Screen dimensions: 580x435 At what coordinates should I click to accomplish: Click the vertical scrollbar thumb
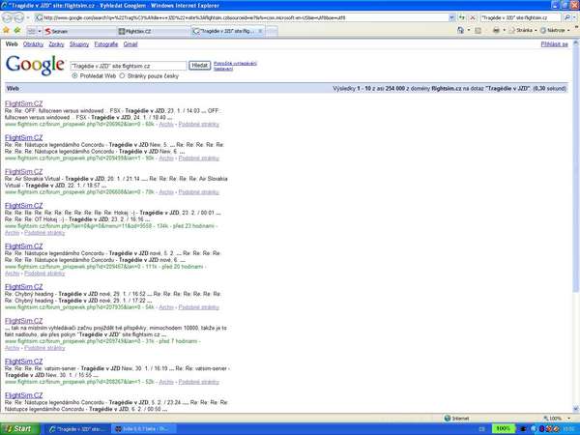click(575, 168)
